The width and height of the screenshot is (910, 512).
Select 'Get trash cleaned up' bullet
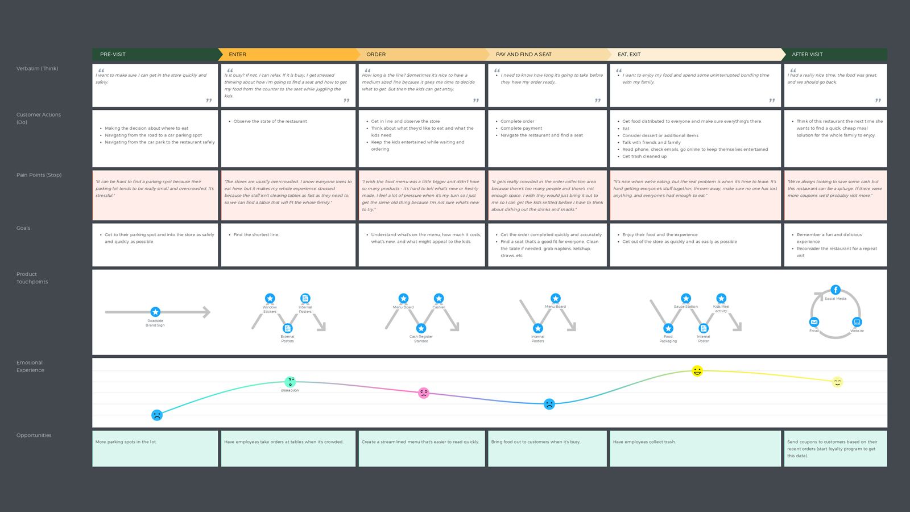point(644,156)
